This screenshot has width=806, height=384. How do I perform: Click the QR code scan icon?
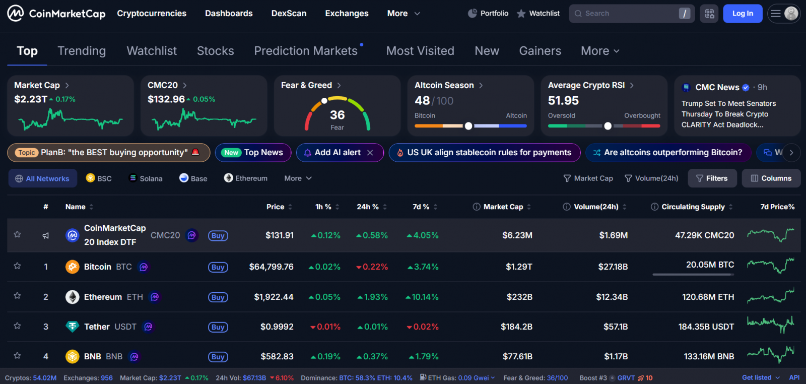pyautogui.click(x=709, y=14)
